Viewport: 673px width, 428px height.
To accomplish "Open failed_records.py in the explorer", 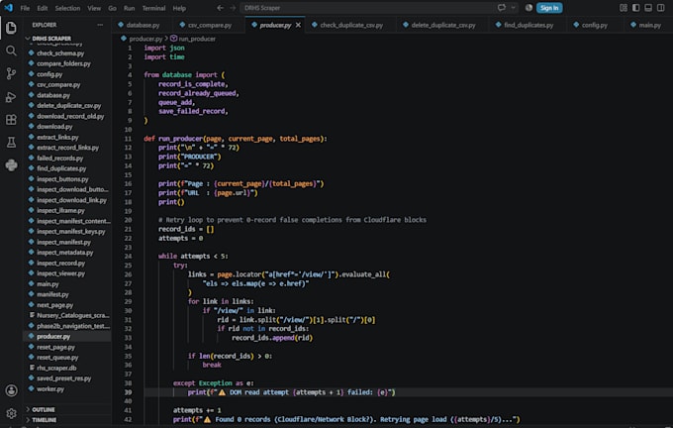I will point(59,159).
